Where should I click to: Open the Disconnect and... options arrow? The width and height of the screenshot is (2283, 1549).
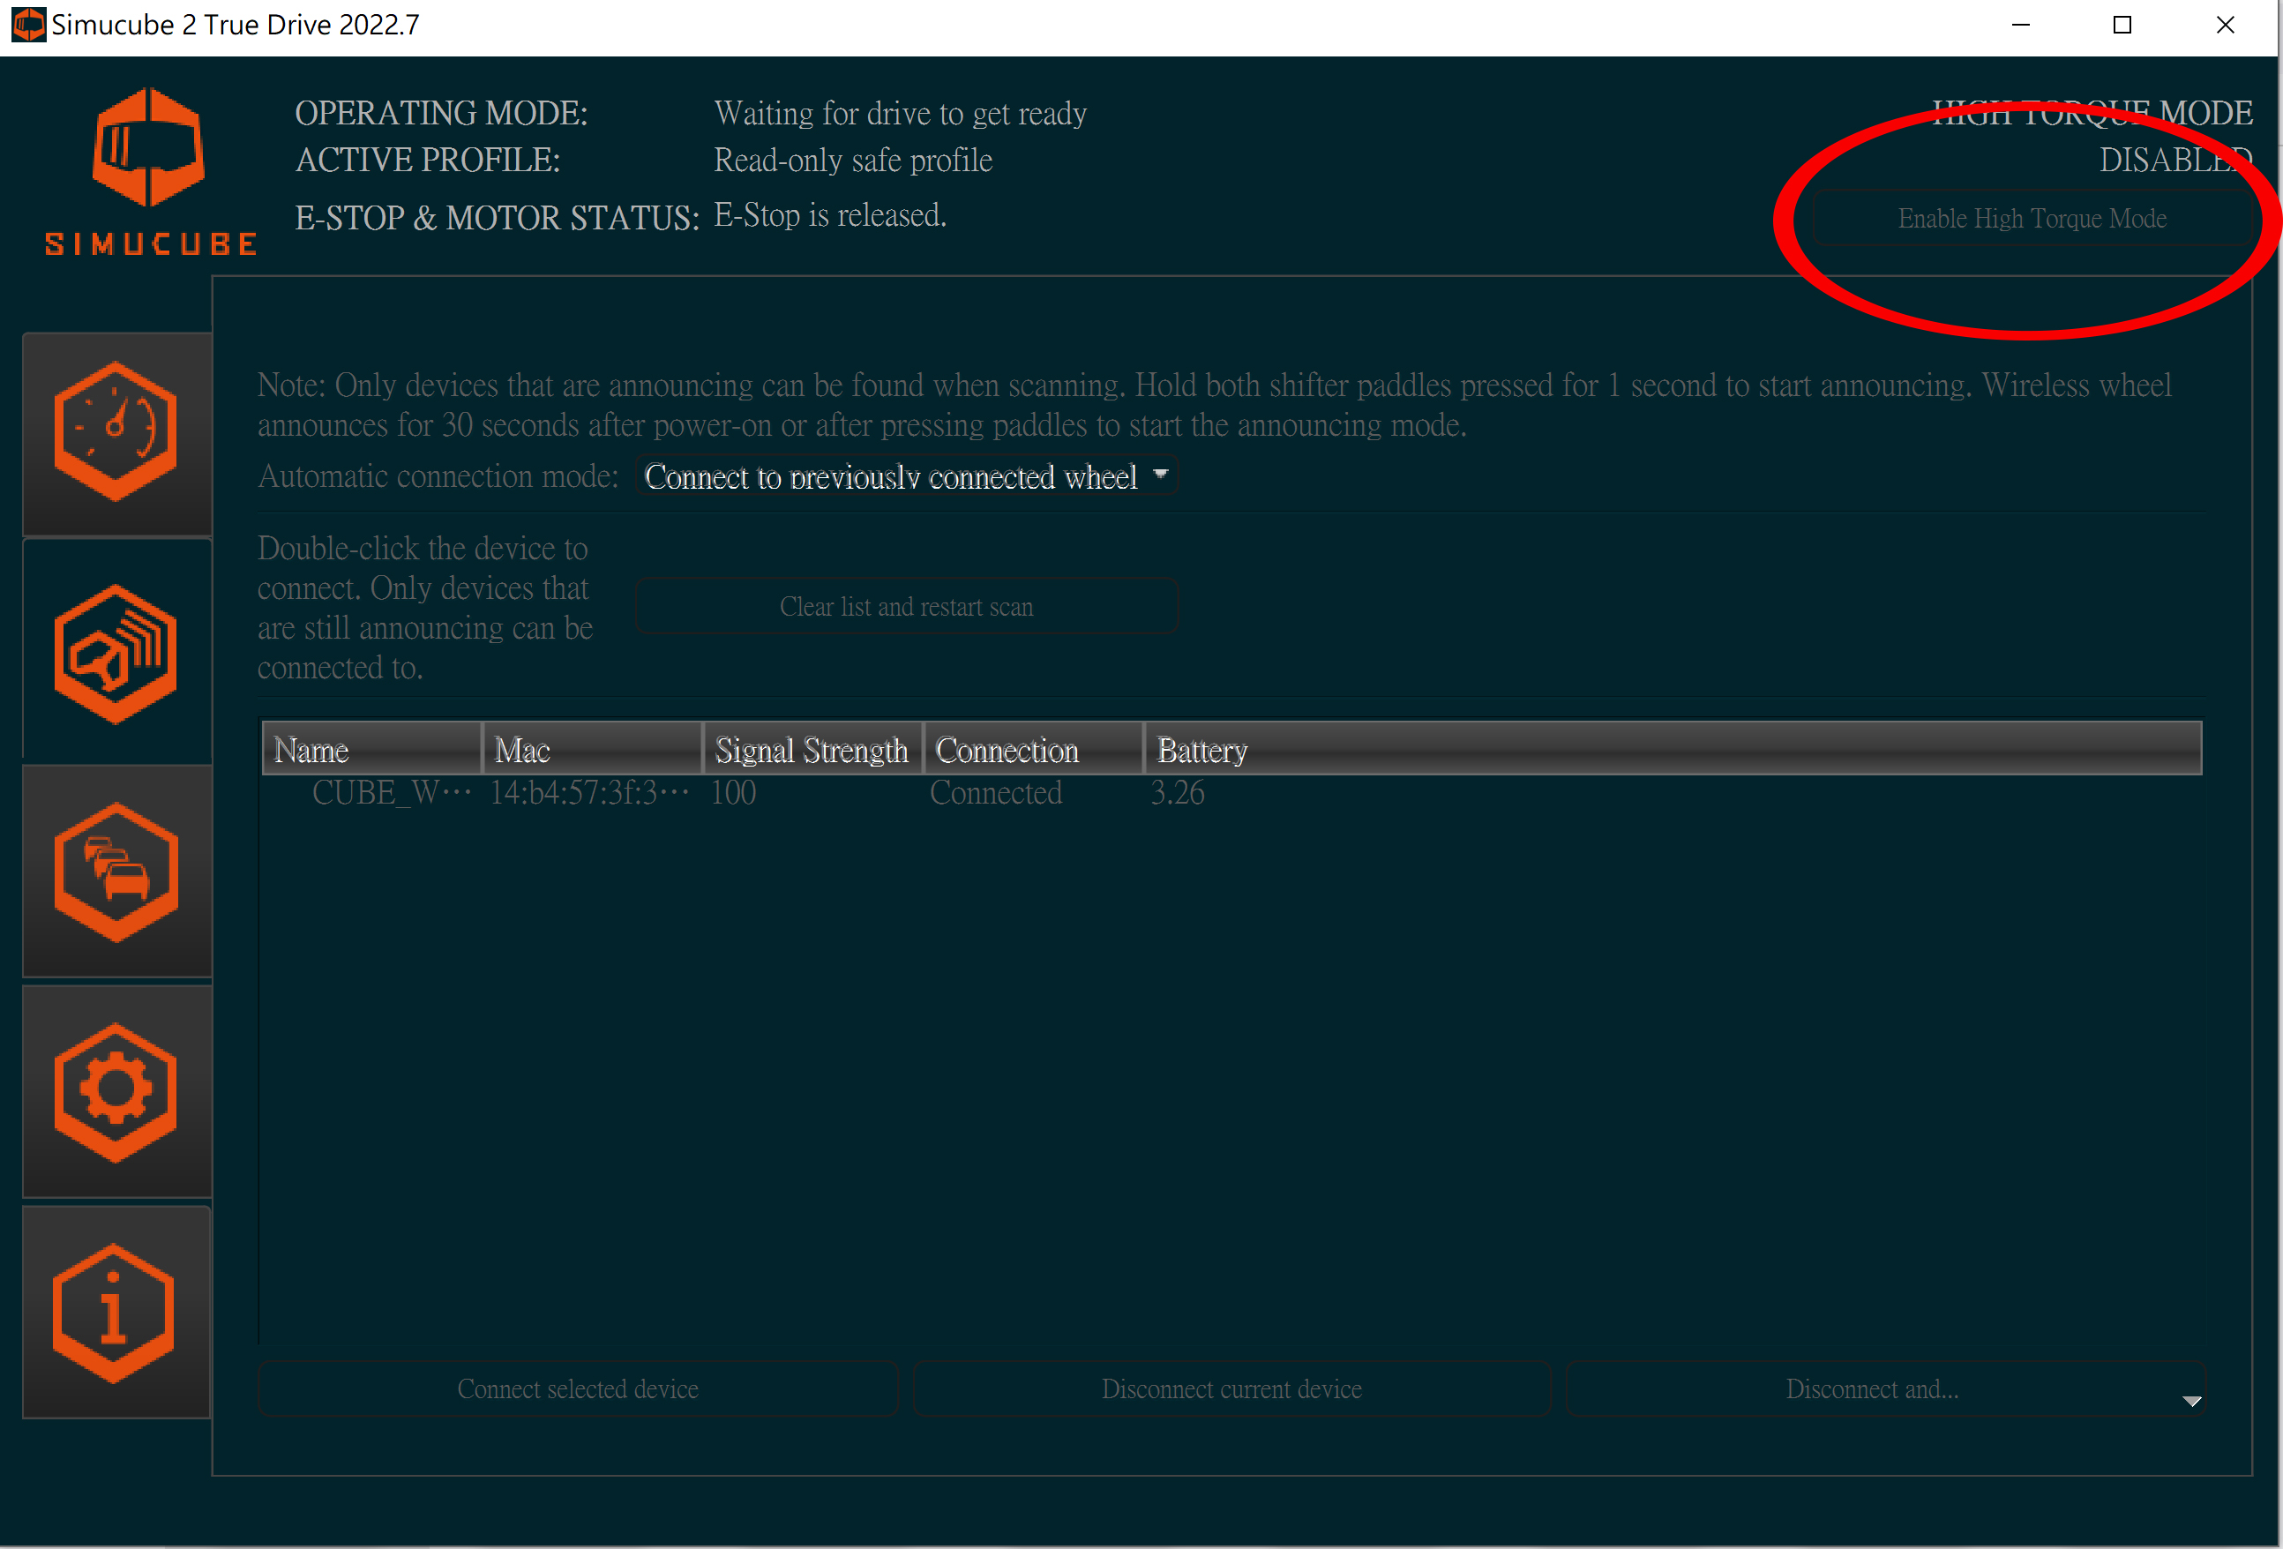[2191, 1401]
